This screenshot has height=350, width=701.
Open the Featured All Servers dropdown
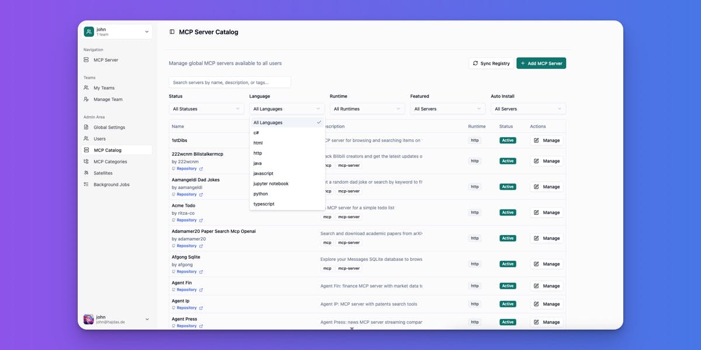447,108
